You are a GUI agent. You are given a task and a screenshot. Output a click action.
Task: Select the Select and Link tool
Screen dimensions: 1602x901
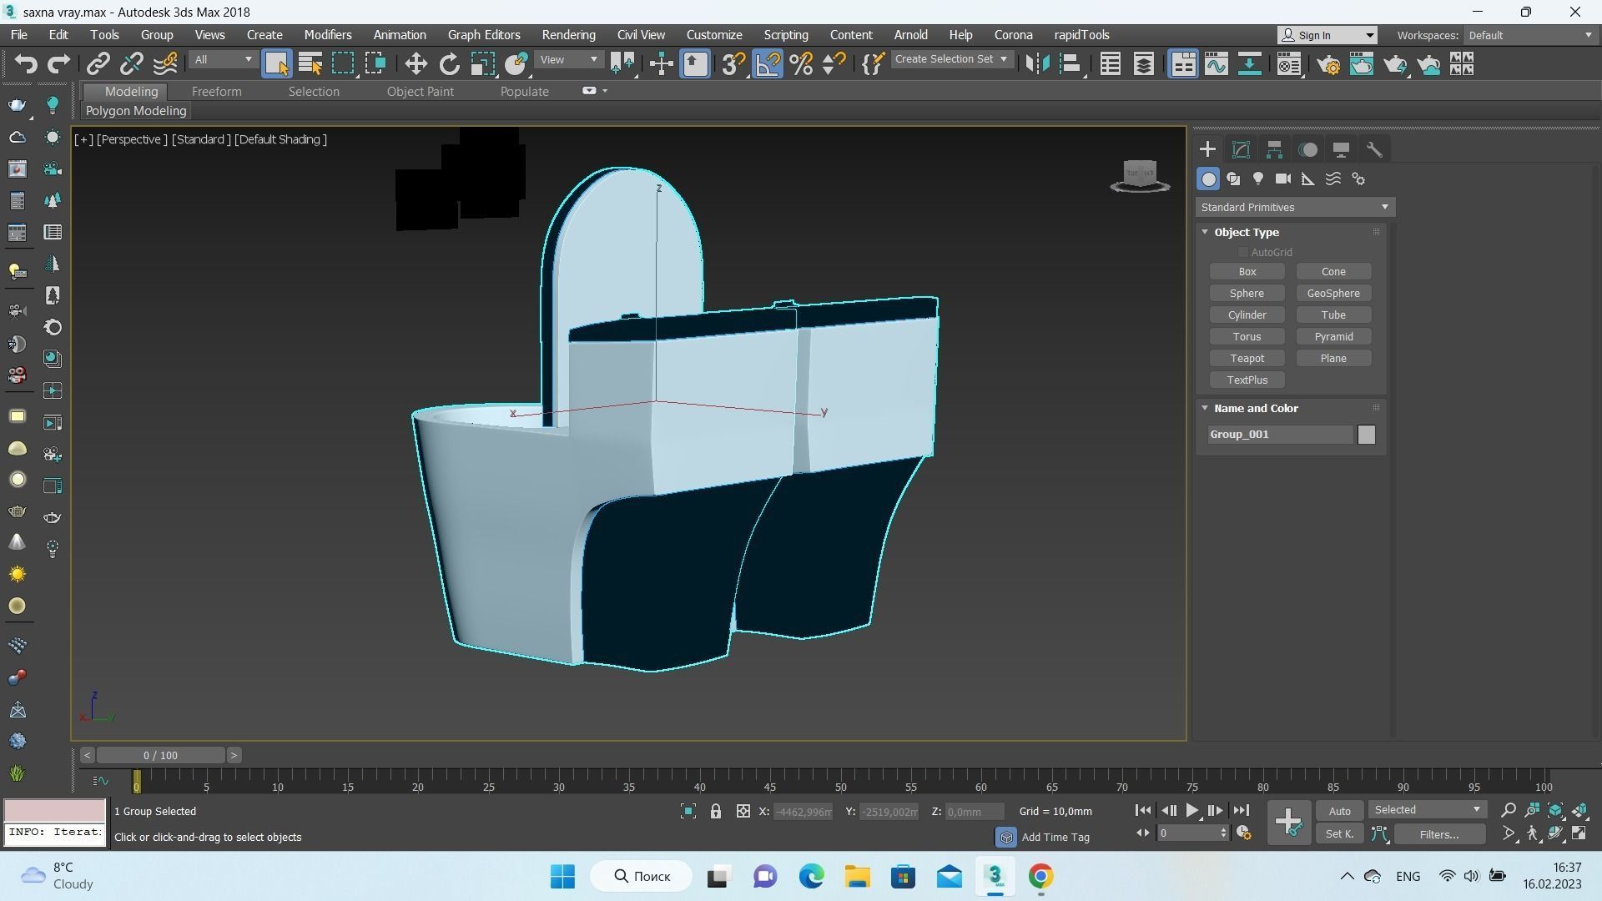tap(98, 64)
